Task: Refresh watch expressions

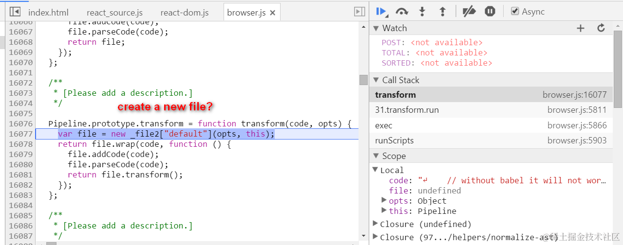Action: point(601,28)
